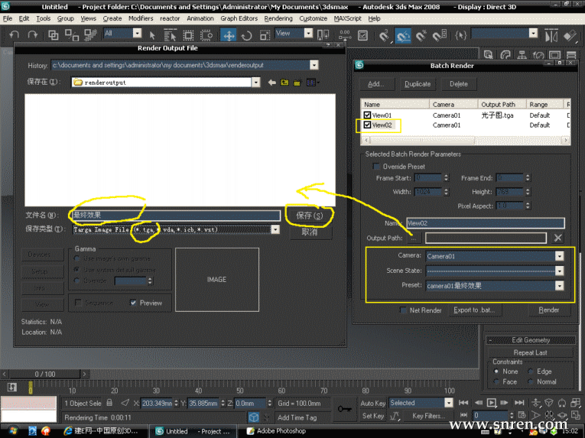Image resolution: width=585 pixels, height=438 pixels.
Task: Open the file type dropdown for Targa
Action: pos(275,229)
